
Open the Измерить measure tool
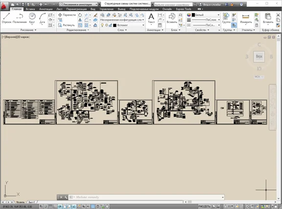point(246,19)
